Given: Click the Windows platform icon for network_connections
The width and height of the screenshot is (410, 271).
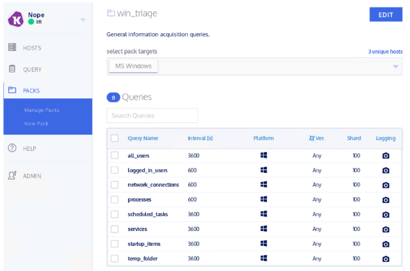Looking at the screenshot, I should point(264,184).
